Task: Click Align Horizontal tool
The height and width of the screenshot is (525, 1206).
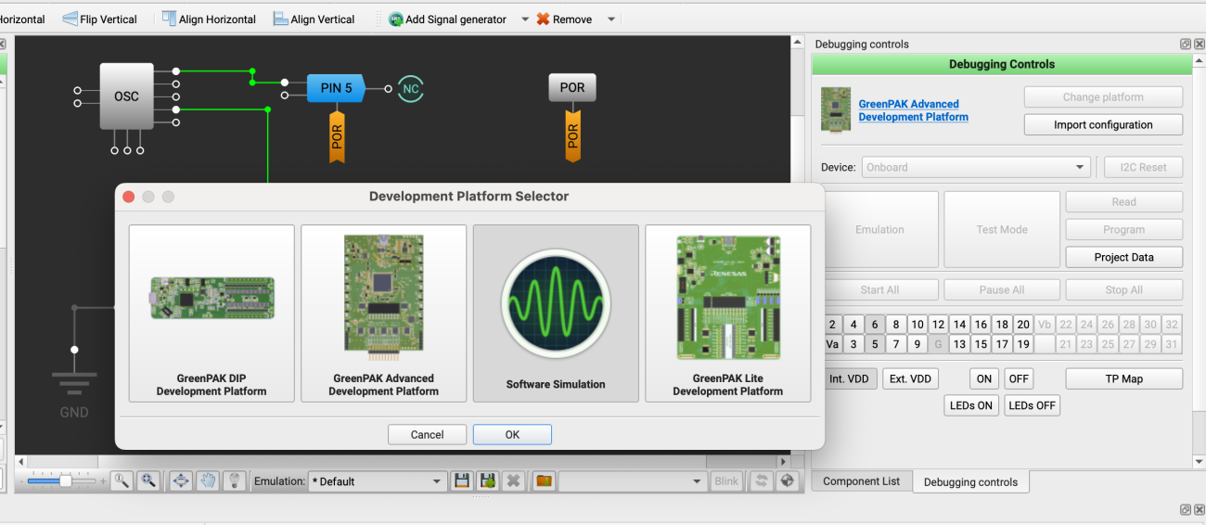Action: tap(209, 19)
